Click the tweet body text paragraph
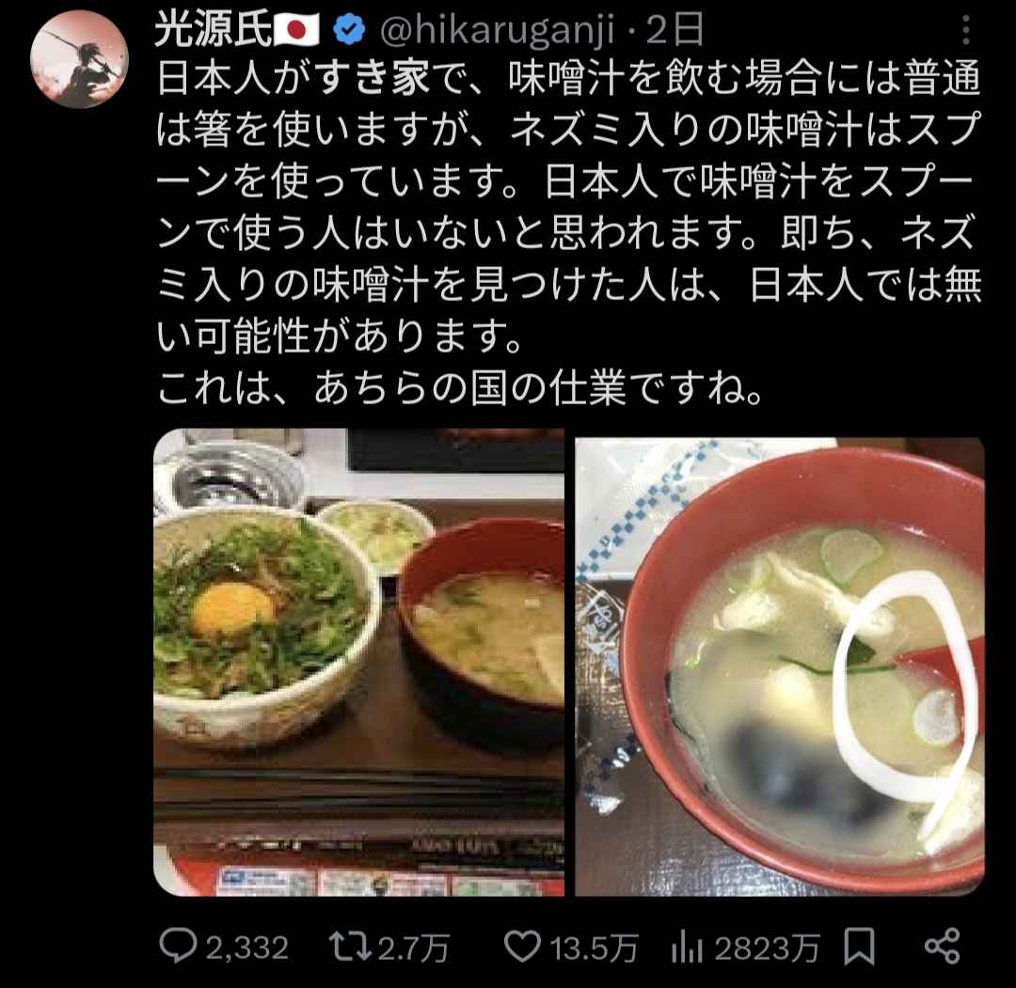Image resolution: width=1016 pixels, height=988 pixels. point(569,234)
